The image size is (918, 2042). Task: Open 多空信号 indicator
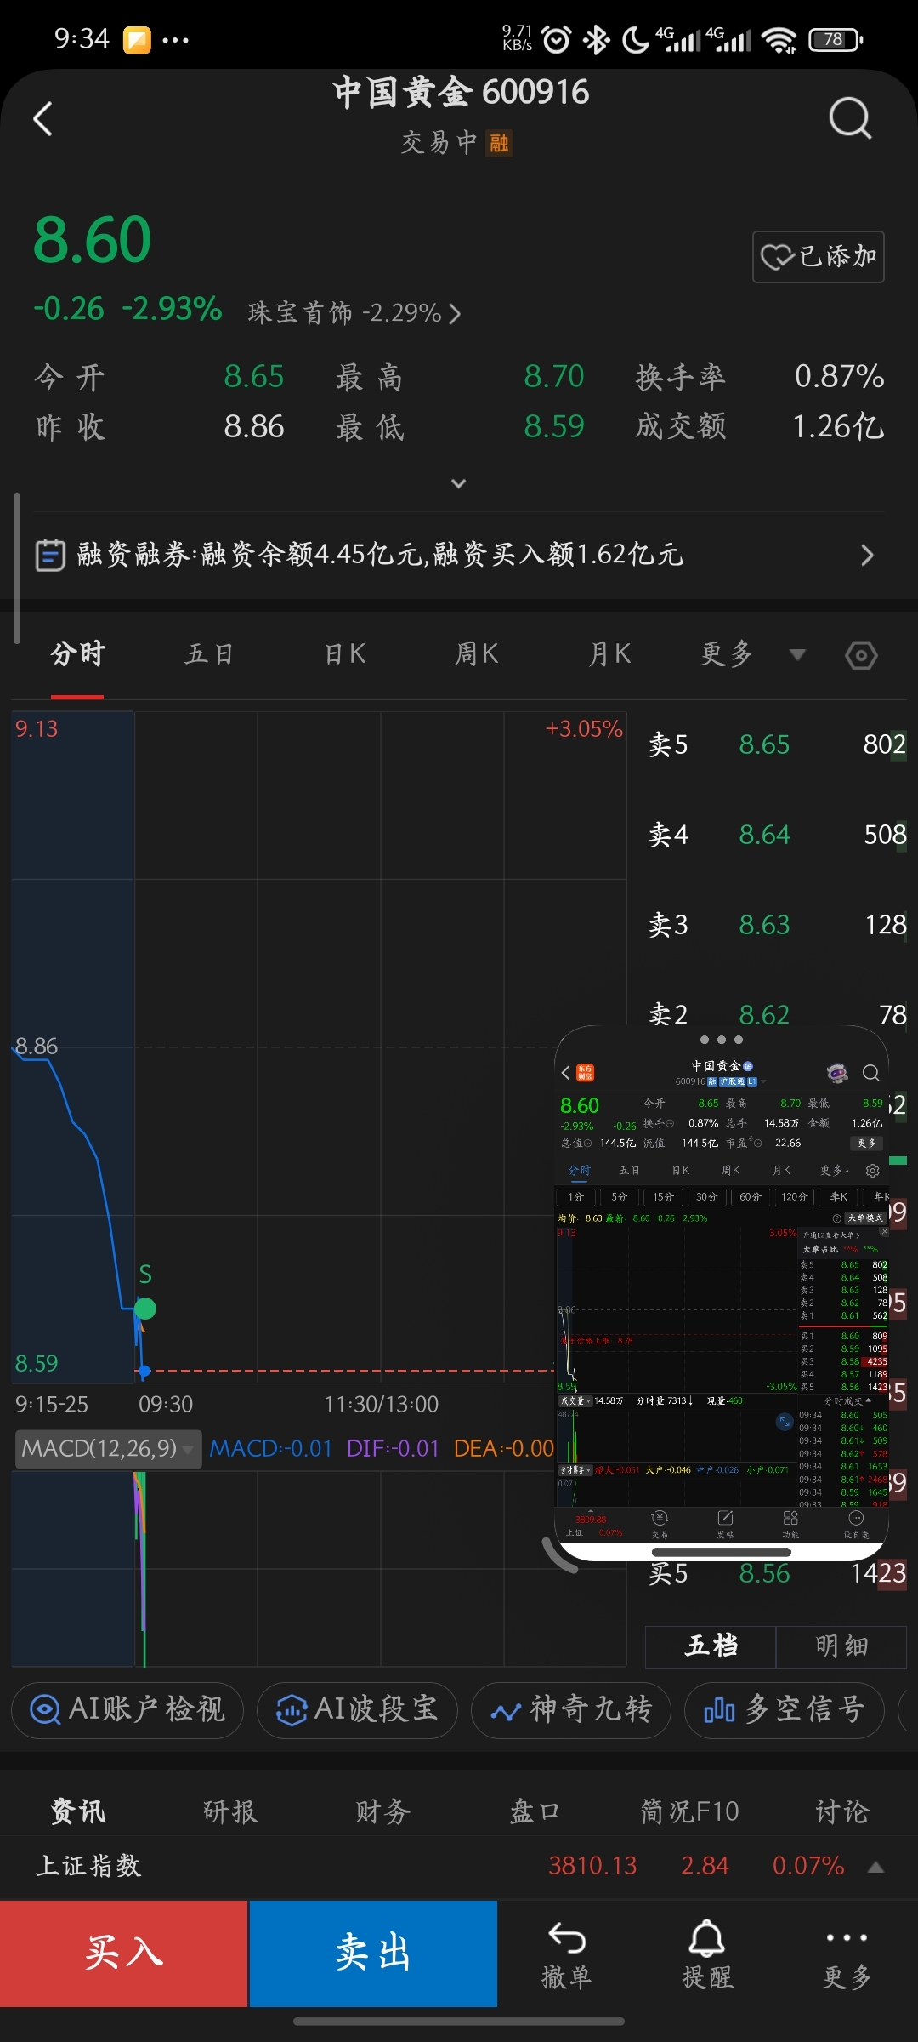click(784, 1709)
